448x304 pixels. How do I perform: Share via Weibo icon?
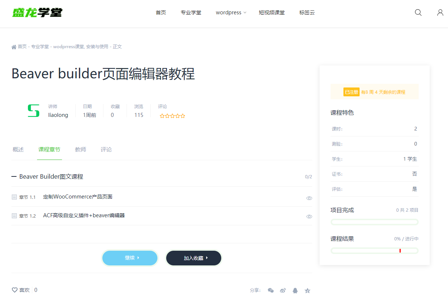[x=283, y=290]
